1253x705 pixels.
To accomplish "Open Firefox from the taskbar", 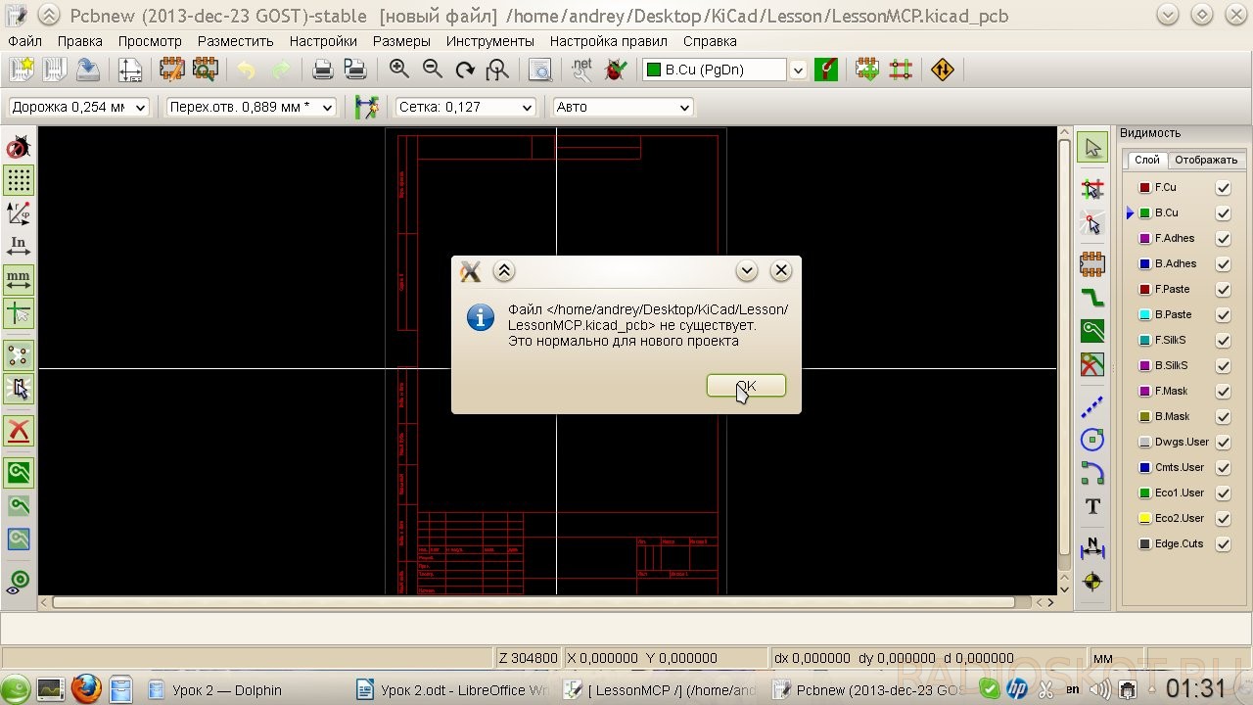I will [x=86, y=689].
